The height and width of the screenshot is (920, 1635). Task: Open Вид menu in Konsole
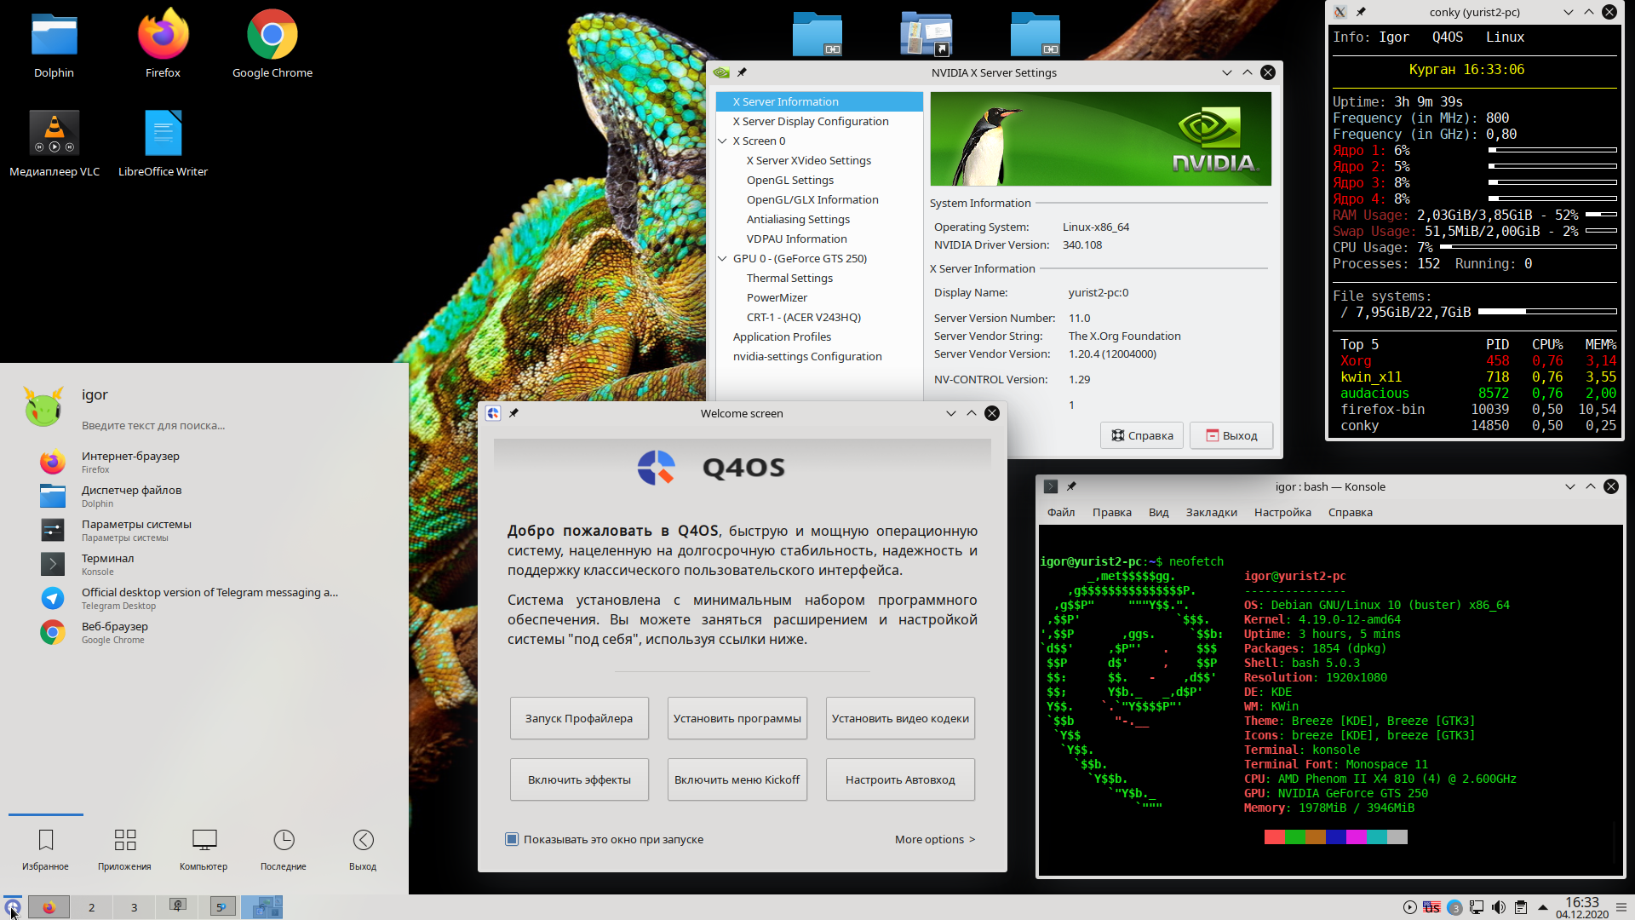coord(1158,512)
